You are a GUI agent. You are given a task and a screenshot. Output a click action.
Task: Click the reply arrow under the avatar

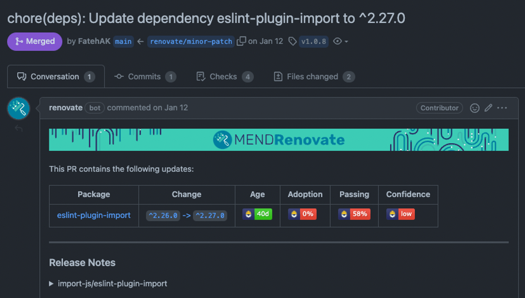18,128
